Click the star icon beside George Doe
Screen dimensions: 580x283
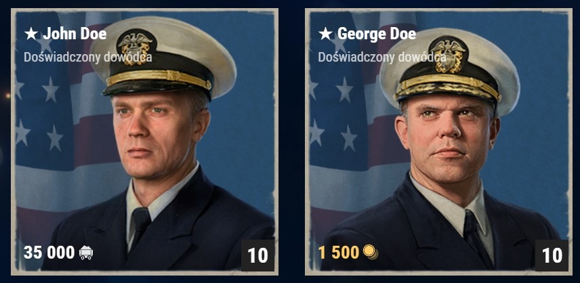tap(325, 34)
